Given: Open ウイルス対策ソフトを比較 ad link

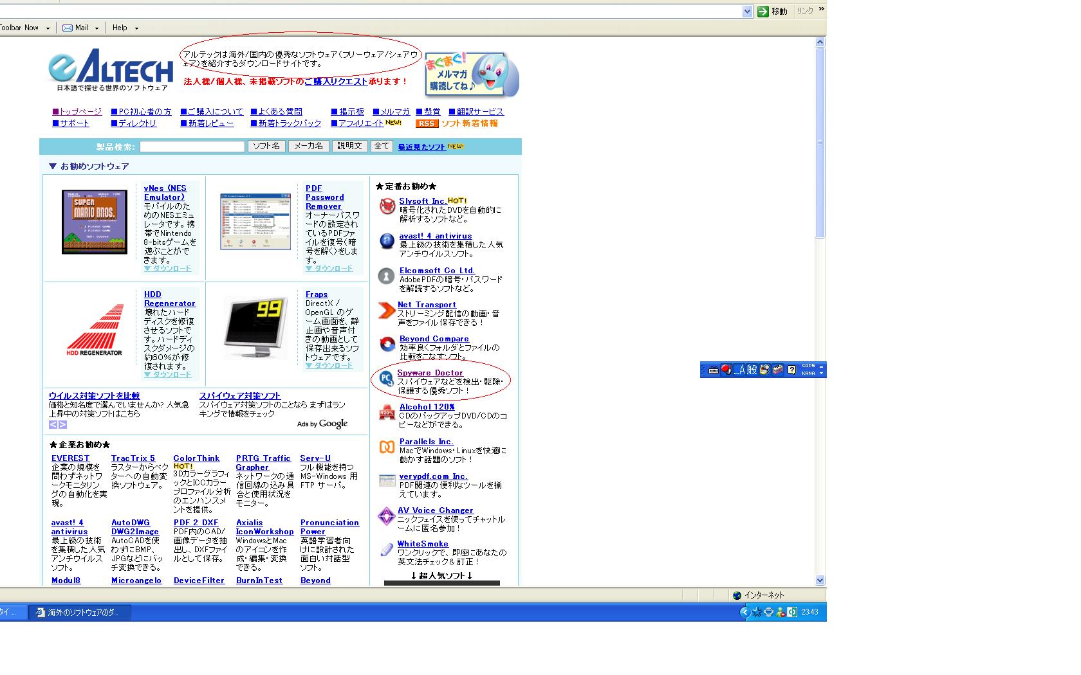Looking at the screenshot, I should tap(94, 396).
